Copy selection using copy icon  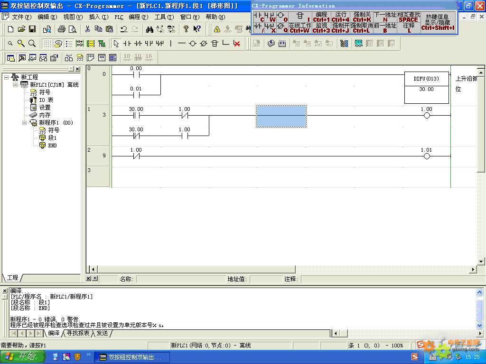tap(98, 29)
